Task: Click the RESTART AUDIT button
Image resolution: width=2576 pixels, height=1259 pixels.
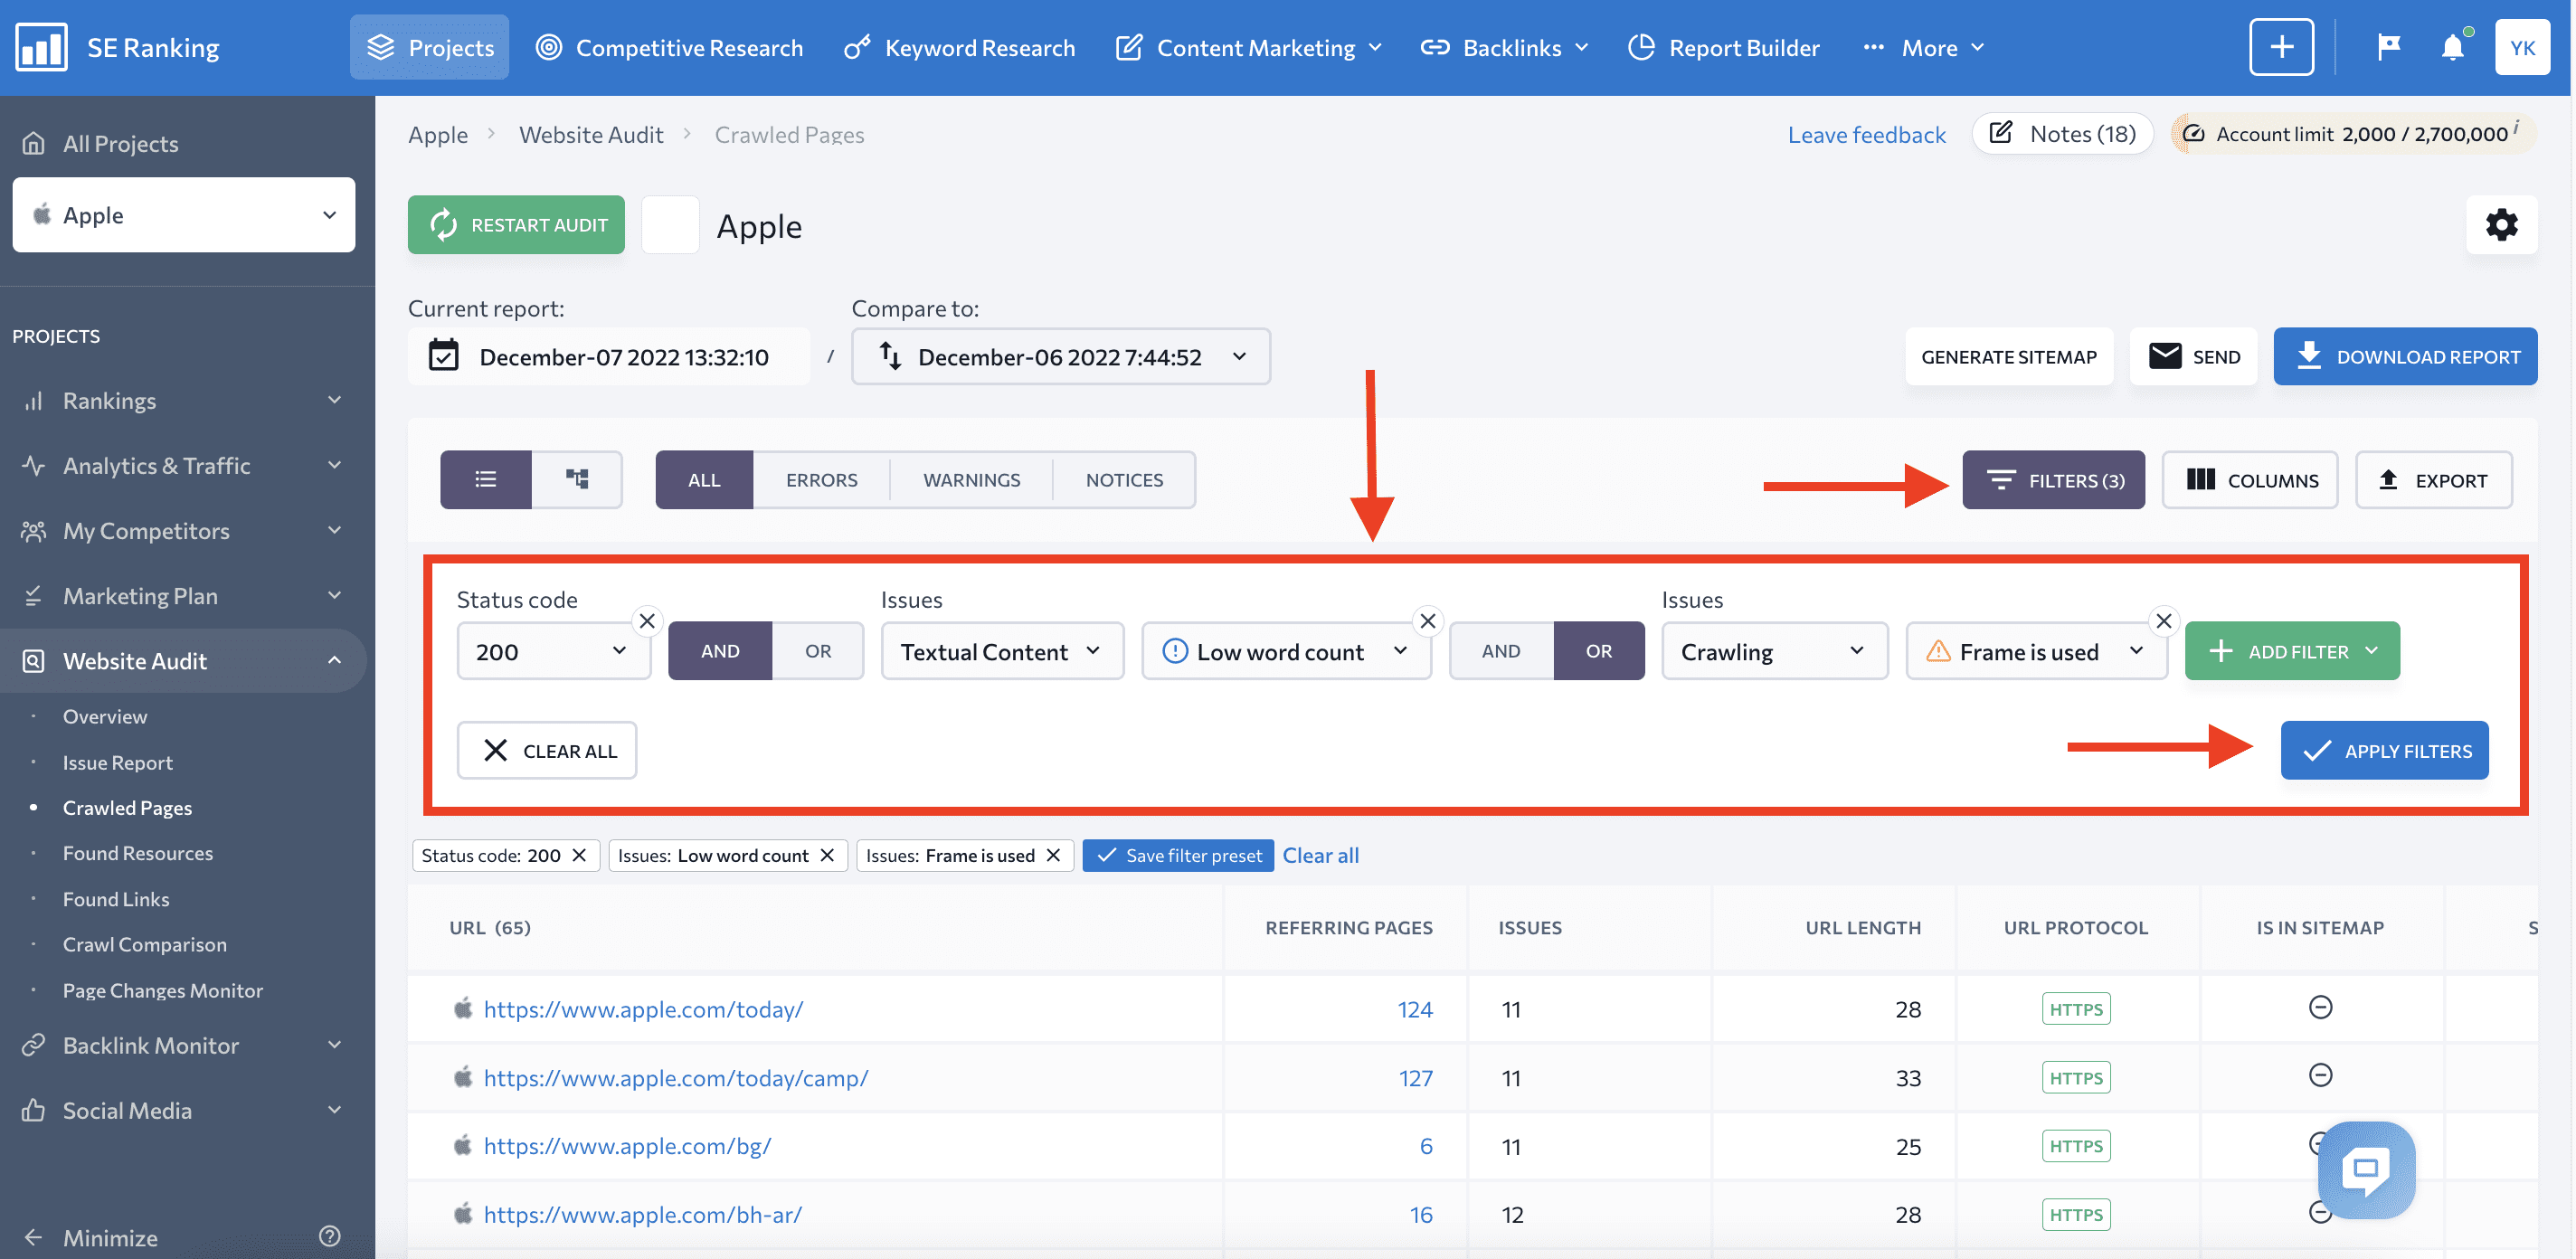Action: (x=516, y=224)
